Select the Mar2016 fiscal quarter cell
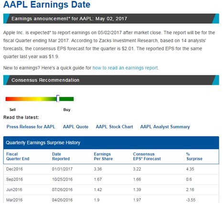 coord(14,200)
